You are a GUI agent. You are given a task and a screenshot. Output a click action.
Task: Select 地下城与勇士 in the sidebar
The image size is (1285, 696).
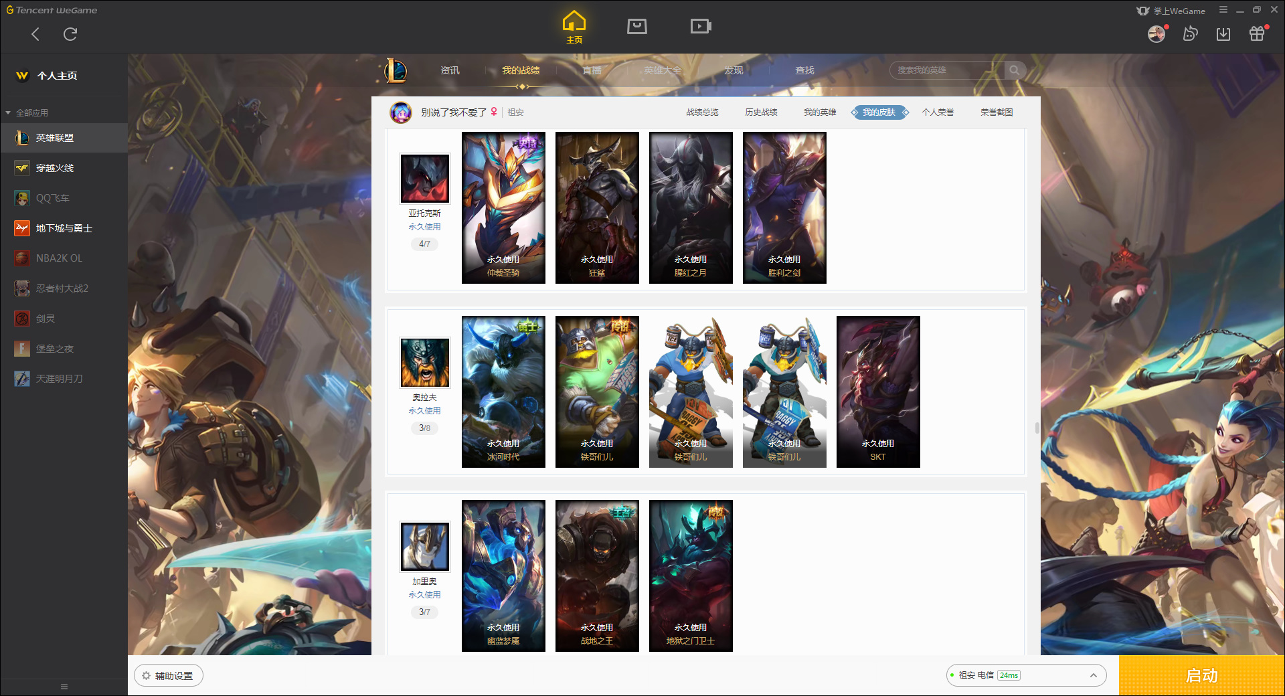[64, 228]
